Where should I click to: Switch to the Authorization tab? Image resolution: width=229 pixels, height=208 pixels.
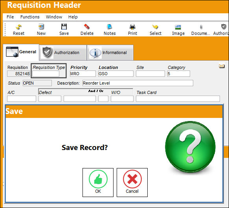pos(63,52)
